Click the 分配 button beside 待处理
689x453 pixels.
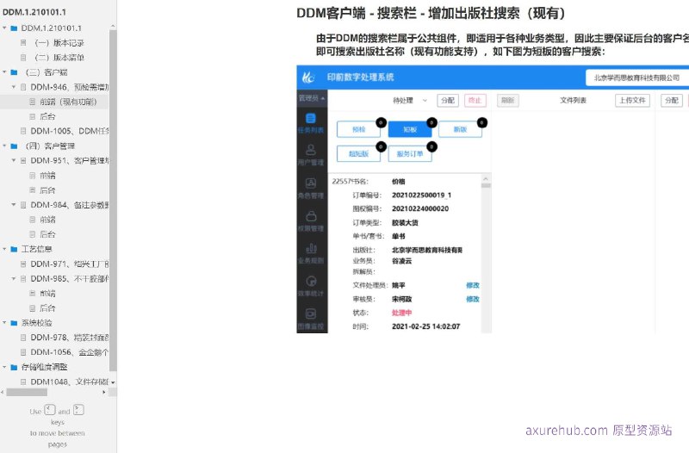[x=448, y=101]
